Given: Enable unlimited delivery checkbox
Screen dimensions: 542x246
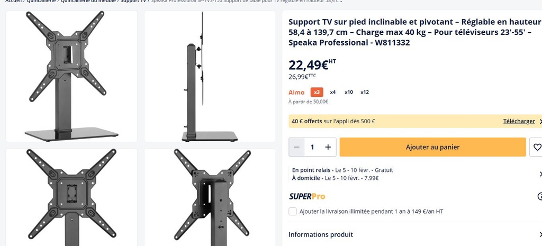Looking at the screenshot, I should click(x=293, y=212).
